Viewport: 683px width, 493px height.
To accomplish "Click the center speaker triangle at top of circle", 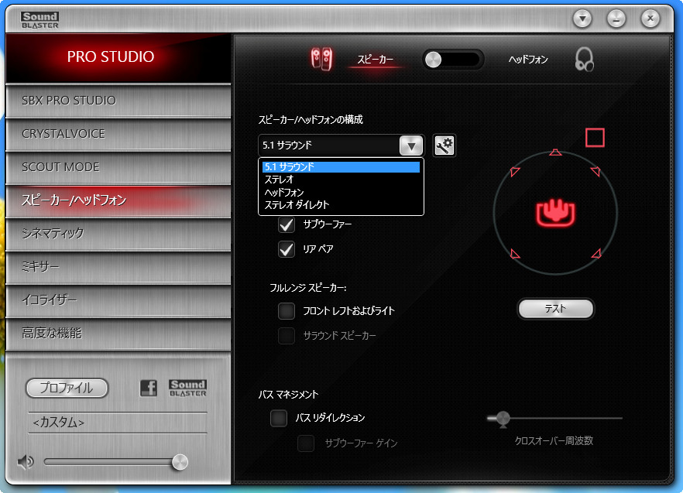I will coord(555,152).
